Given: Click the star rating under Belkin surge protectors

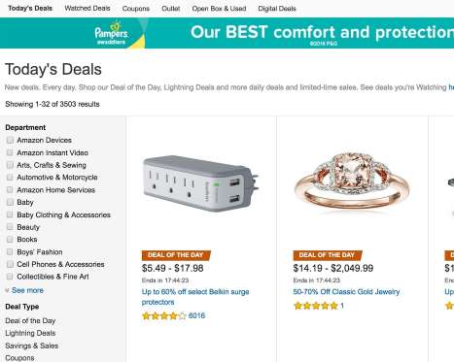Looking at the screenshot, I should [x=164, y=315].
